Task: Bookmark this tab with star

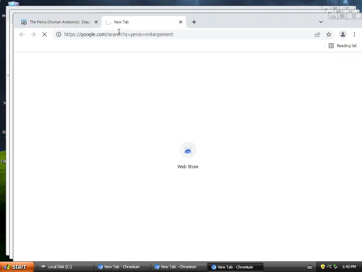Action: click(329, 34)
